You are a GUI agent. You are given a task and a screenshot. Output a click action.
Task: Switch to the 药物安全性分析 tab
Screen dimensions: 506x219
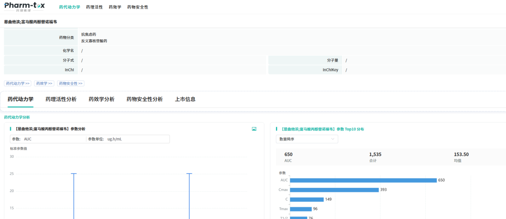tap(145, 99)
